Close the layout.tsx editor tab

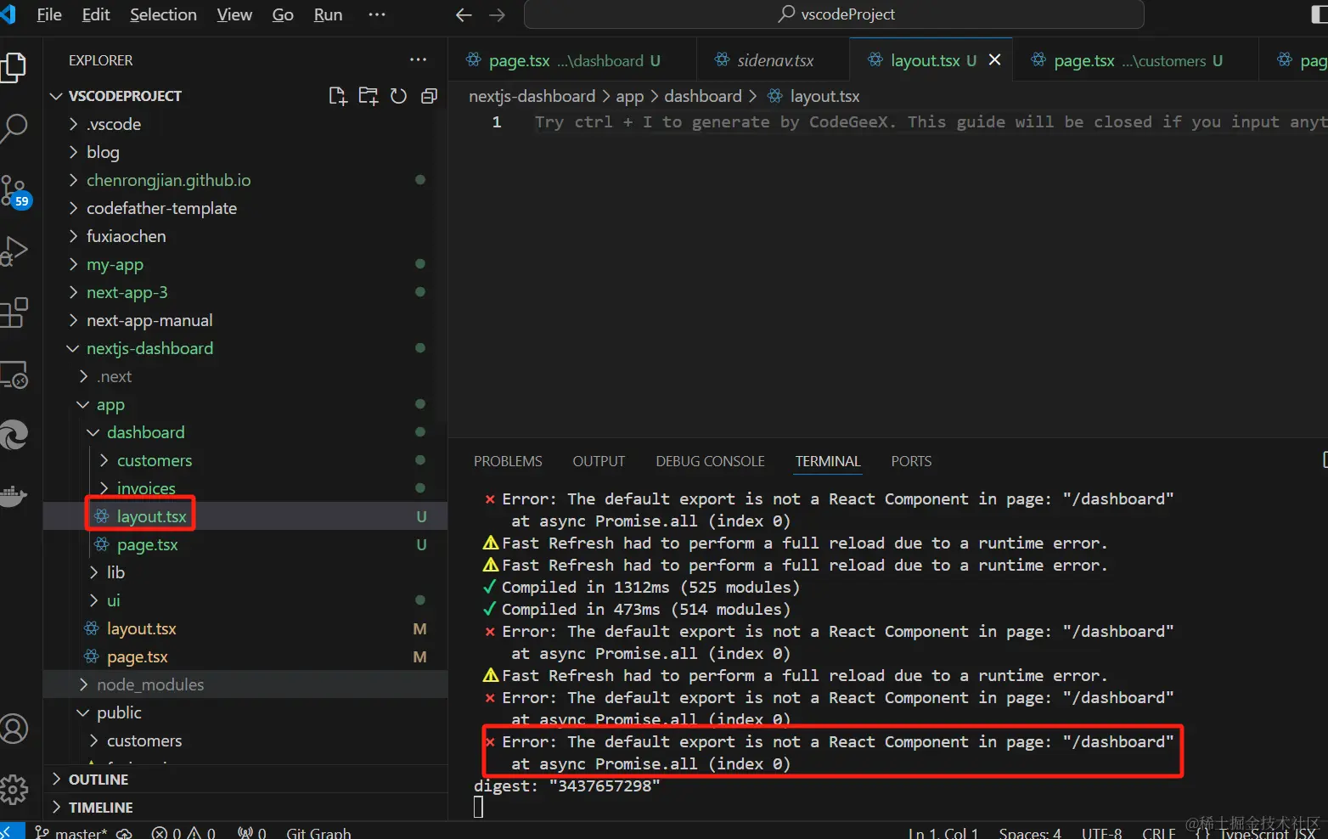[995, 59]
